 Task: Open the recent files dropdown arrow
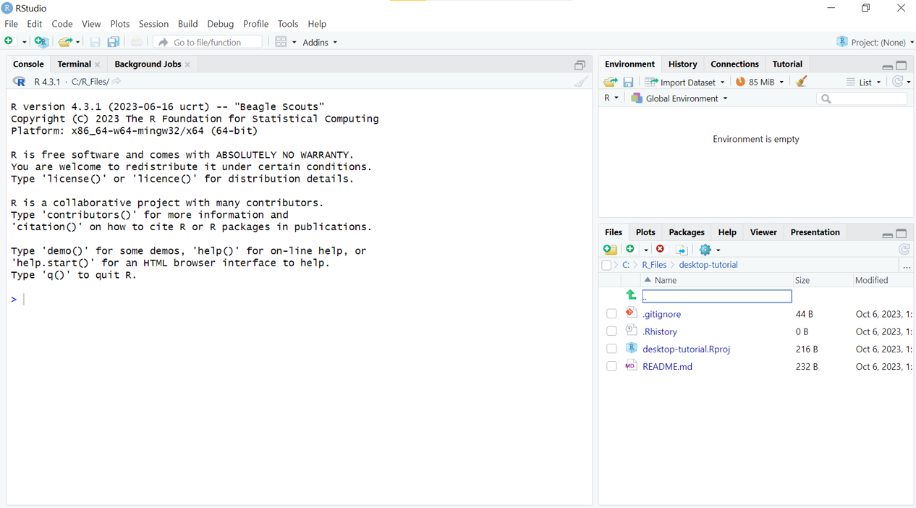[x=77, y=43]
